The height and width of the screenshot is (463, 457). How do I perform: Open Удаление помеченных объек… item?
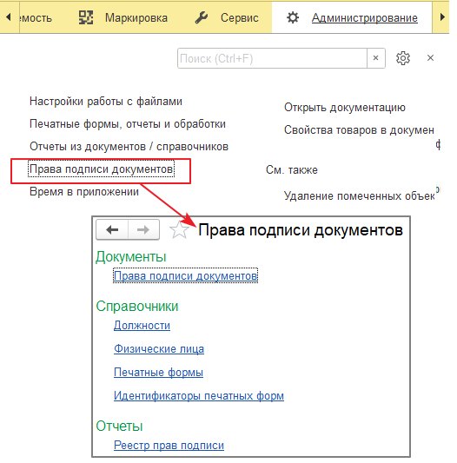359,195
